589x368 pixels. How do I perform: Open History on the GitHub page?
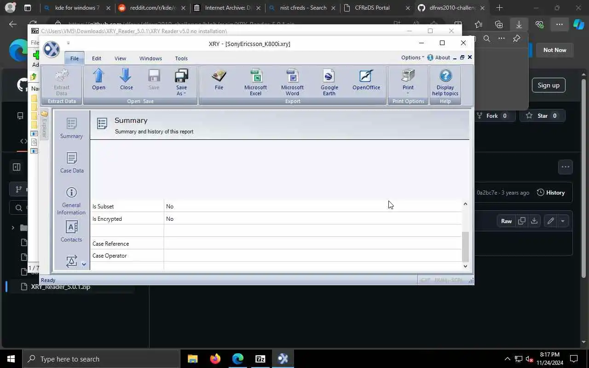click(551, 193)
